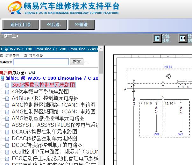The height and width of the screenshot is (165, 192).
Task: Click the sidebar scrollbar up arrow
Action: pos(101,49)
